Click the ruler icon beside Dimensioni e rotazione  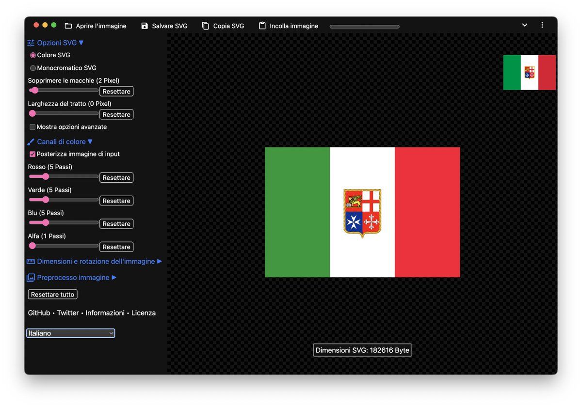coord(31,262)
